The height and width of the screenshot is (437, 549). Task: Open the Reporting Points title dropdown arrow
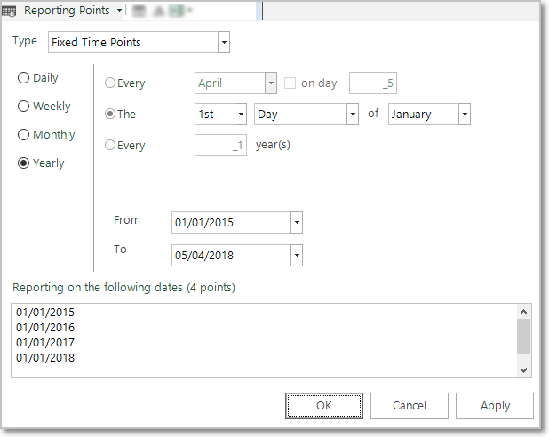tap(119, 11)
